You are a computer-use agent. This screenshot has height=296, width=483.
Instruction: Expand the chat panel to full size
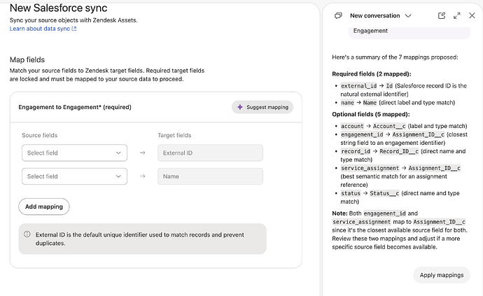[x=457, y=15]
